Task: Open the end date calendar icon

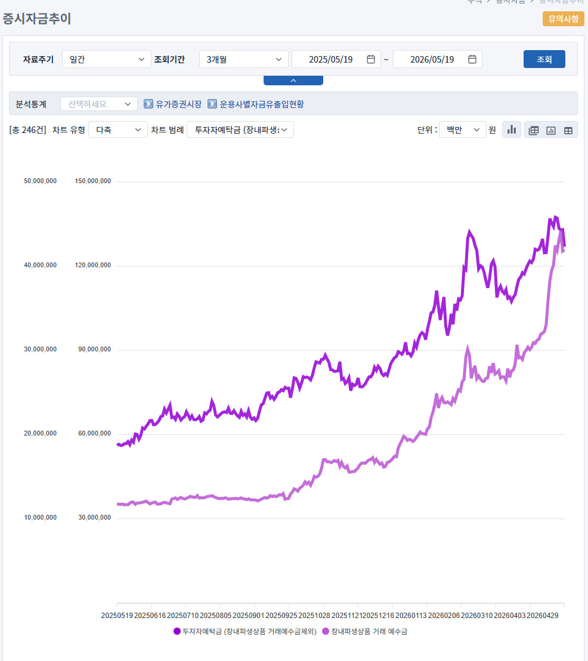Action: (x=472, y=59)
